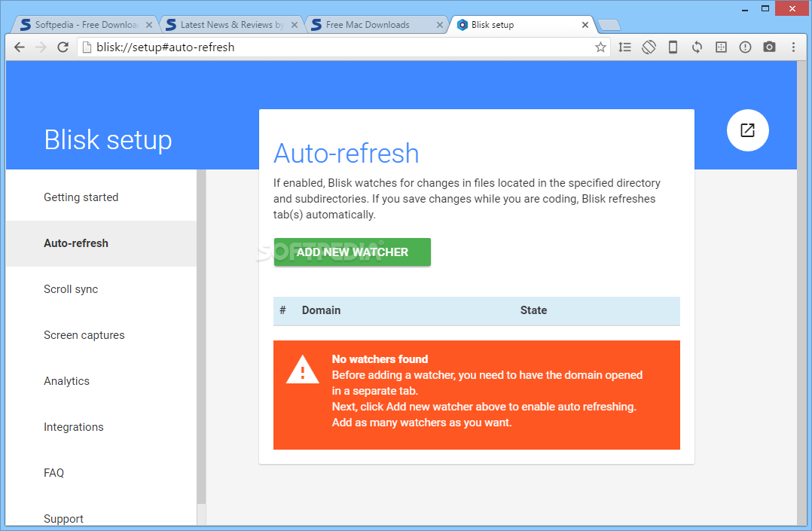
Task: Click the Auto-refresh heading
Action: tap(346, 154)
